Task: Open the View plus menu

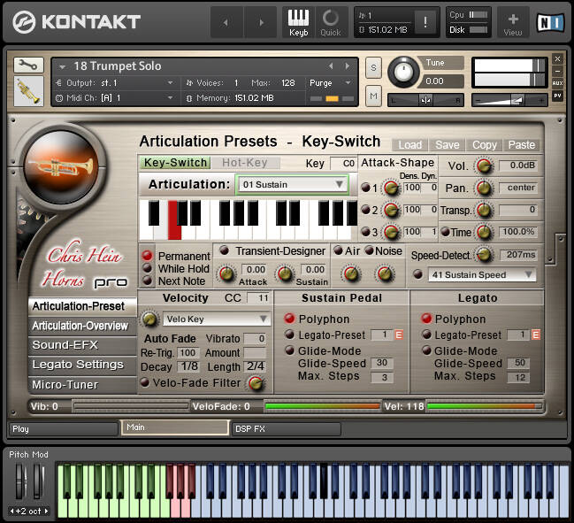Action: pyautogui.click(x=513, y=23)
